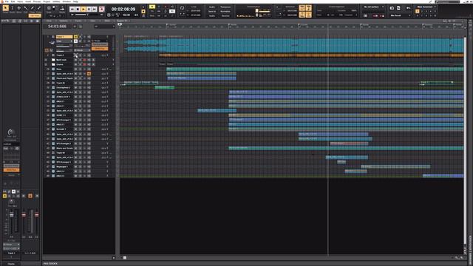Arm Track 26 for recording
The height and width of the screenshot is (266, 473).
[x=84, y=83]
